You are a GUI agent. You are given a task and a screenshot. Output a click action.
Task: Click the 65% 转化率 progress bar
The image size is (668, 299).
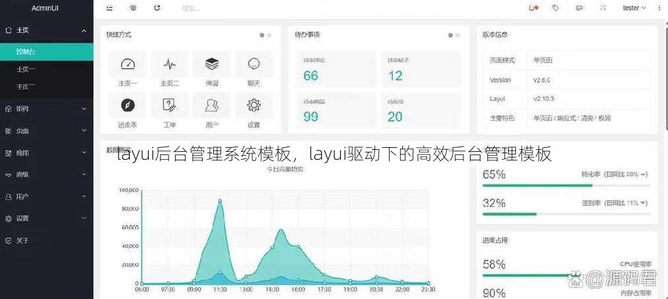coord(566,185)
